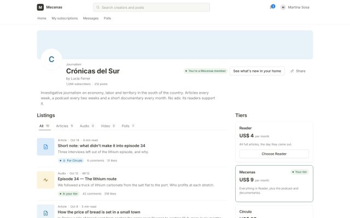350x218 pixels.
Task: Click the Crónicas del Sur title
Action: pos(93,71)
